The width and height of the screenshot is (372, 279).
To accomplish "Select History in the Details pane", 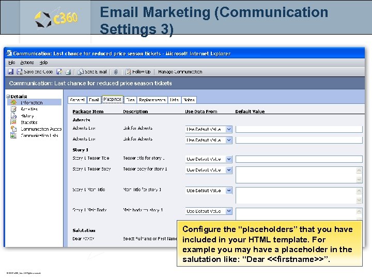I will click(x=27, y=116).
